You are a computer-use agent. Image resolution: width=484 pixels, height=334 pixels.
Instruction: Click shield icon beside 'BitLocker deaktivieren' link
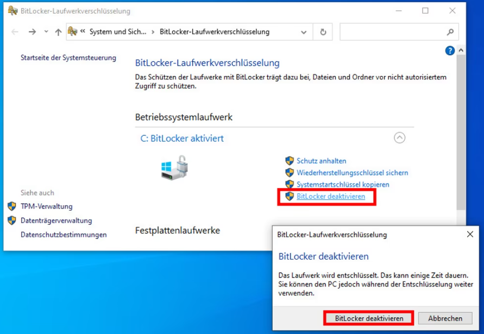coord(290,196)
